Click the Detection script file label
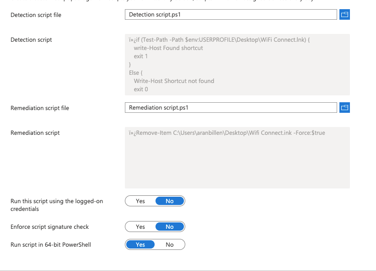This screenshot has width=376, height=271. (36, 15)
